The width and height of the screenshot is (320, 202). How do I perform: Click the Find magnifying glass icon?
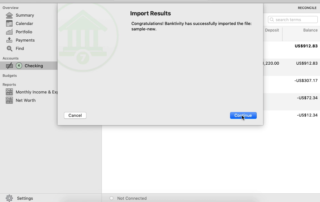tap(9, 48)
